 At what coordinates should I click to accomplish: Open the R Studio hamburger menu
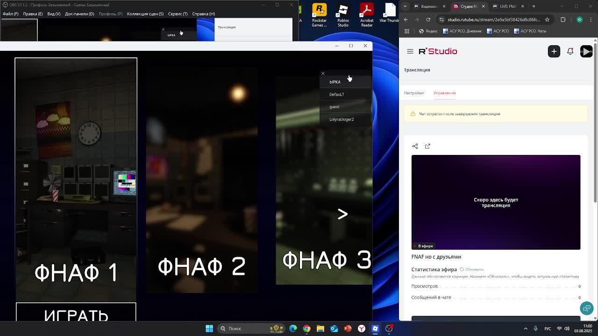click(410, 51)
